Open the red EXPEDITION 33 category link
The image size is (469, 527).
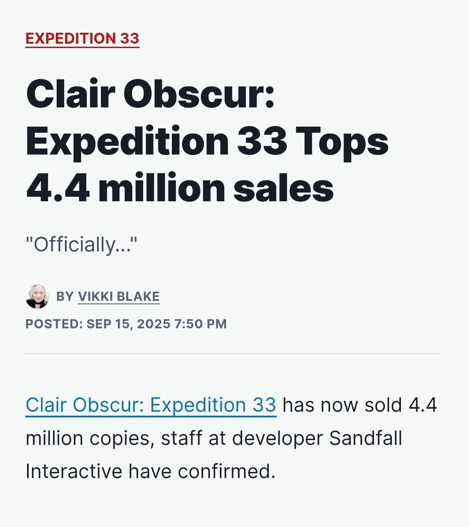click(82, 38)
